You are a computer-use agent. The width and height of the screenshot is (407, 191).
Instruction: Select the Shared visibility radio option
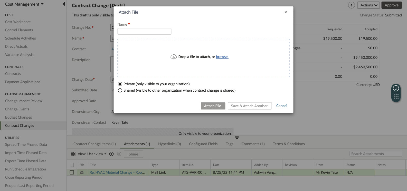point(120,90)
